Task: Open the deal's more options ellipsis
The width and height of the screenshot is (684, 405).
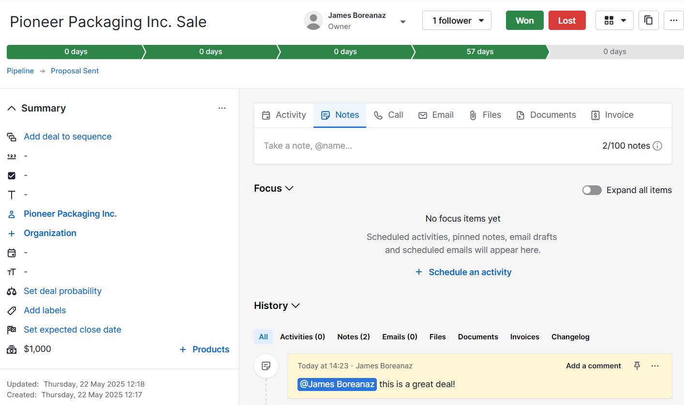Action: pos(674,20)
